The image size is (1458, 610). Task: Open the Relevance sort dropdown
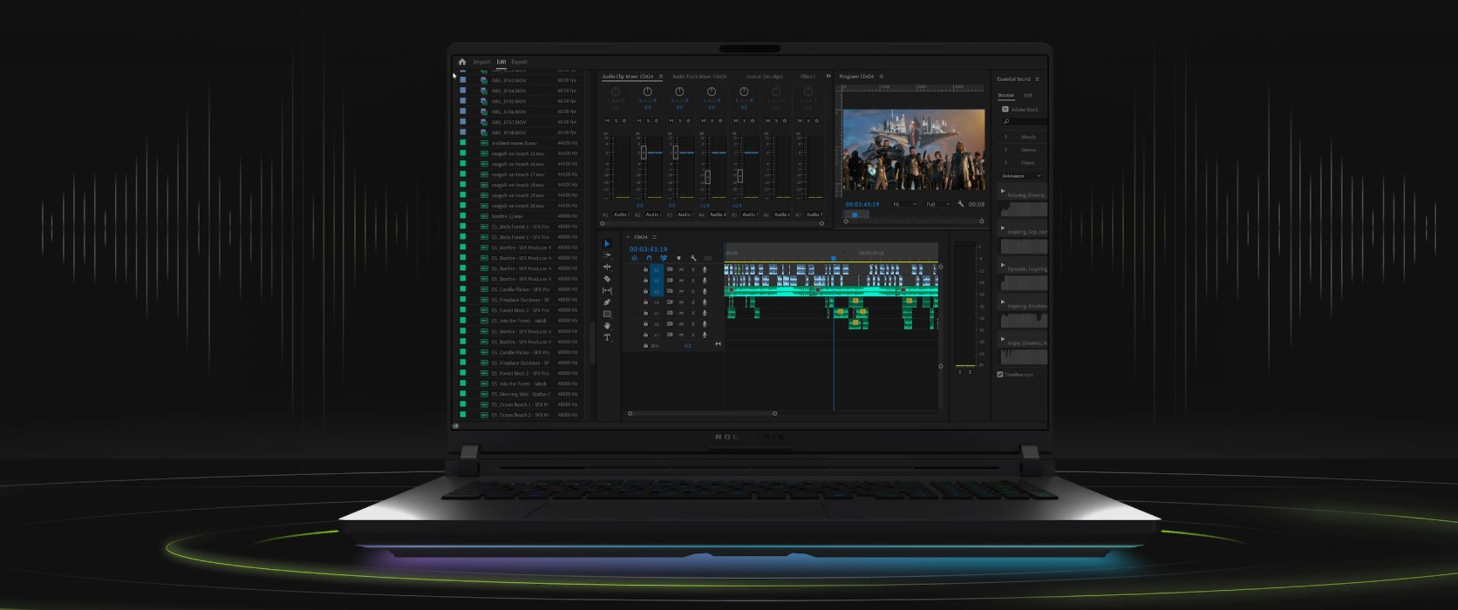tap(1021, 176)
